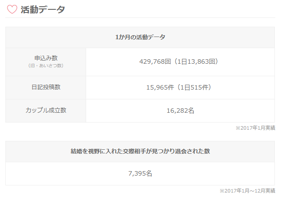Click the 申込み数 row label
The height and width of the screenshot is (201, 282).
[x=46, y=58]
